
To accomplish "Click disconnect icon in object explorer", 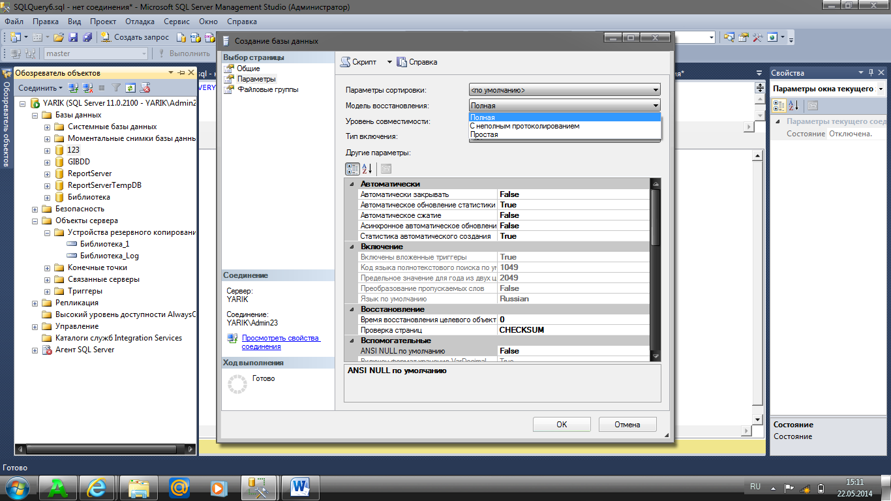I will [x=88, y=87].
